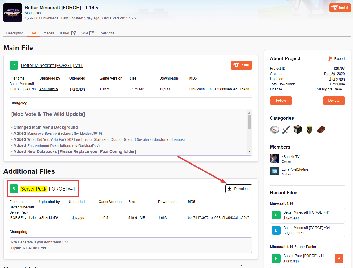
Task: Click the Better Minecraft modpack logo
Action: [13, 13]
